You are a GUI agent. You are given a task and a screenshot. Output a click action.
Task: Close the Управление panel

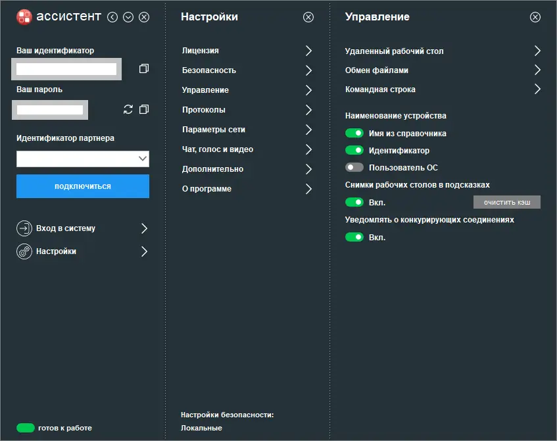coord(535,17)
